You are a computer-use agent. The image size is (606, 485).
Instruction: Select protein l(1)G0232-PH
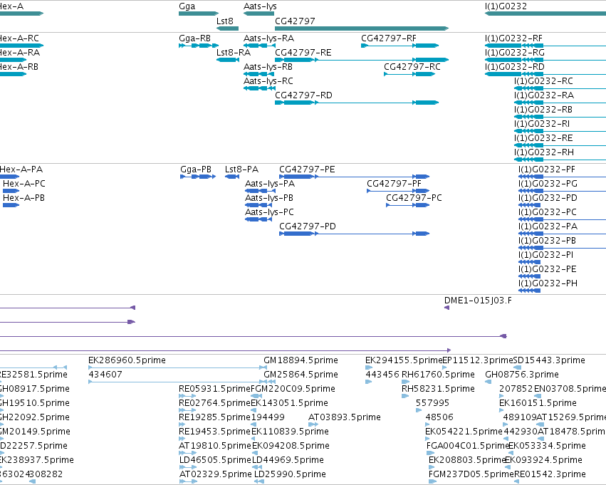coord(530,291)
